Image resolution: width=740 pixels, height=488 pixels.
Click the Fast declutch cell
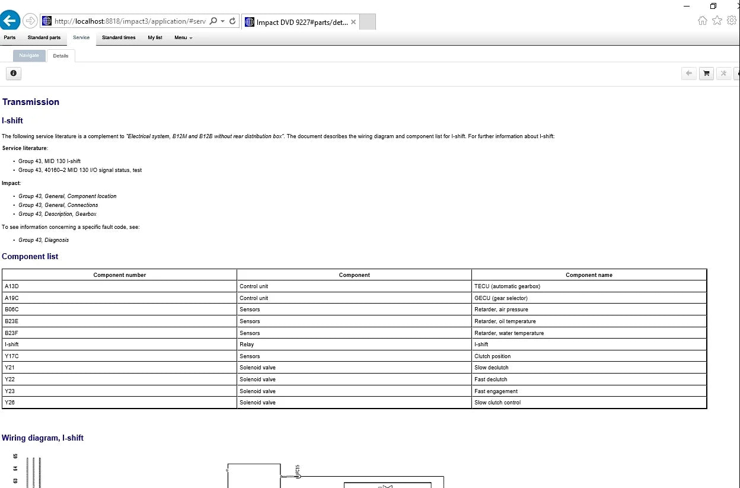coord(589,379)
